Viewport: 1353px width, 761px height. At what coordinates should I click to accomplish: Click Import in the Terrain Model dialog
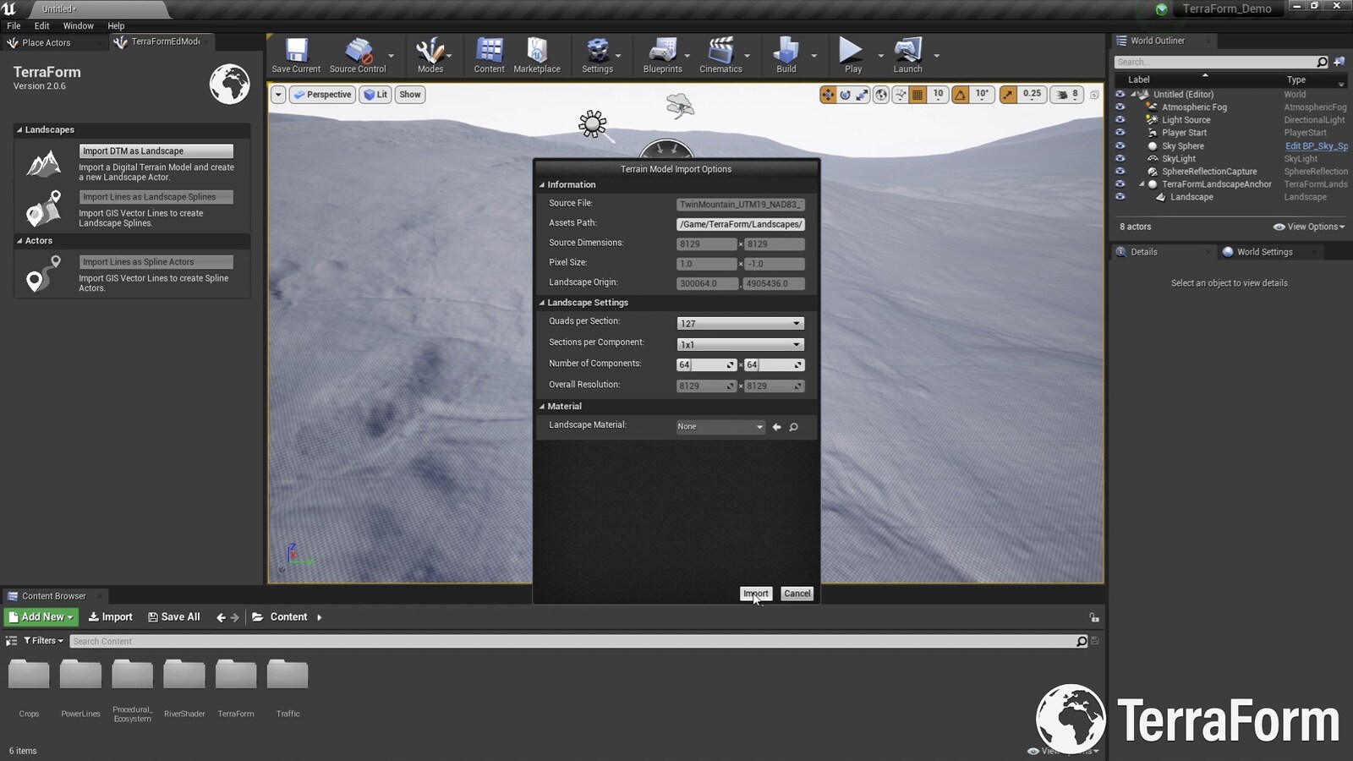(x=755, y=593)
